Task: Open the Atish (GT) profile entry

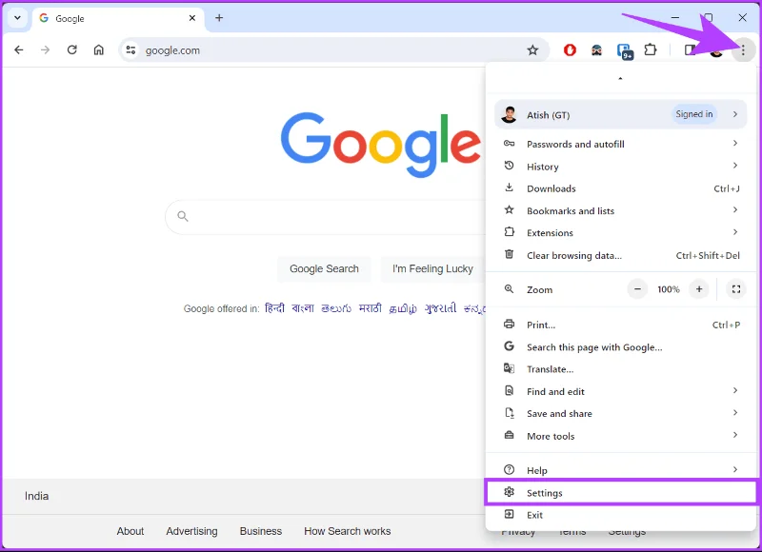Action: coord(621,114)
